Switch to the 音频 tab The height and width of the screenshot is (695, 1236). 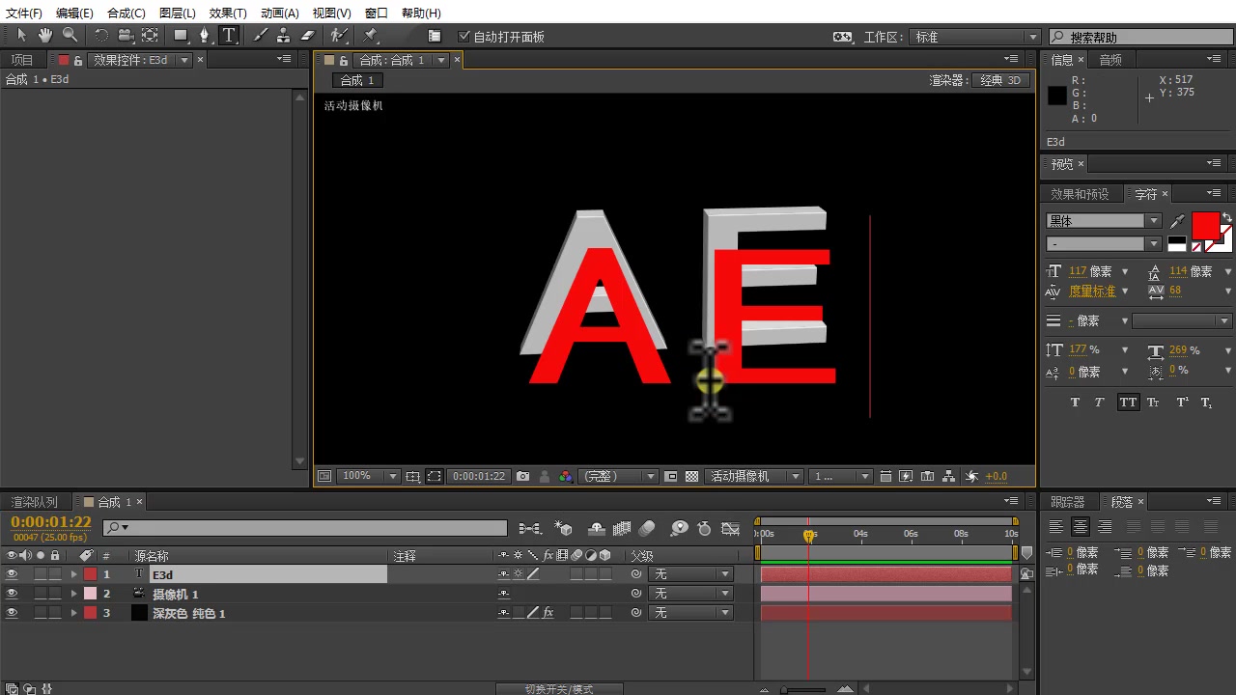(x=1110, y=60)
